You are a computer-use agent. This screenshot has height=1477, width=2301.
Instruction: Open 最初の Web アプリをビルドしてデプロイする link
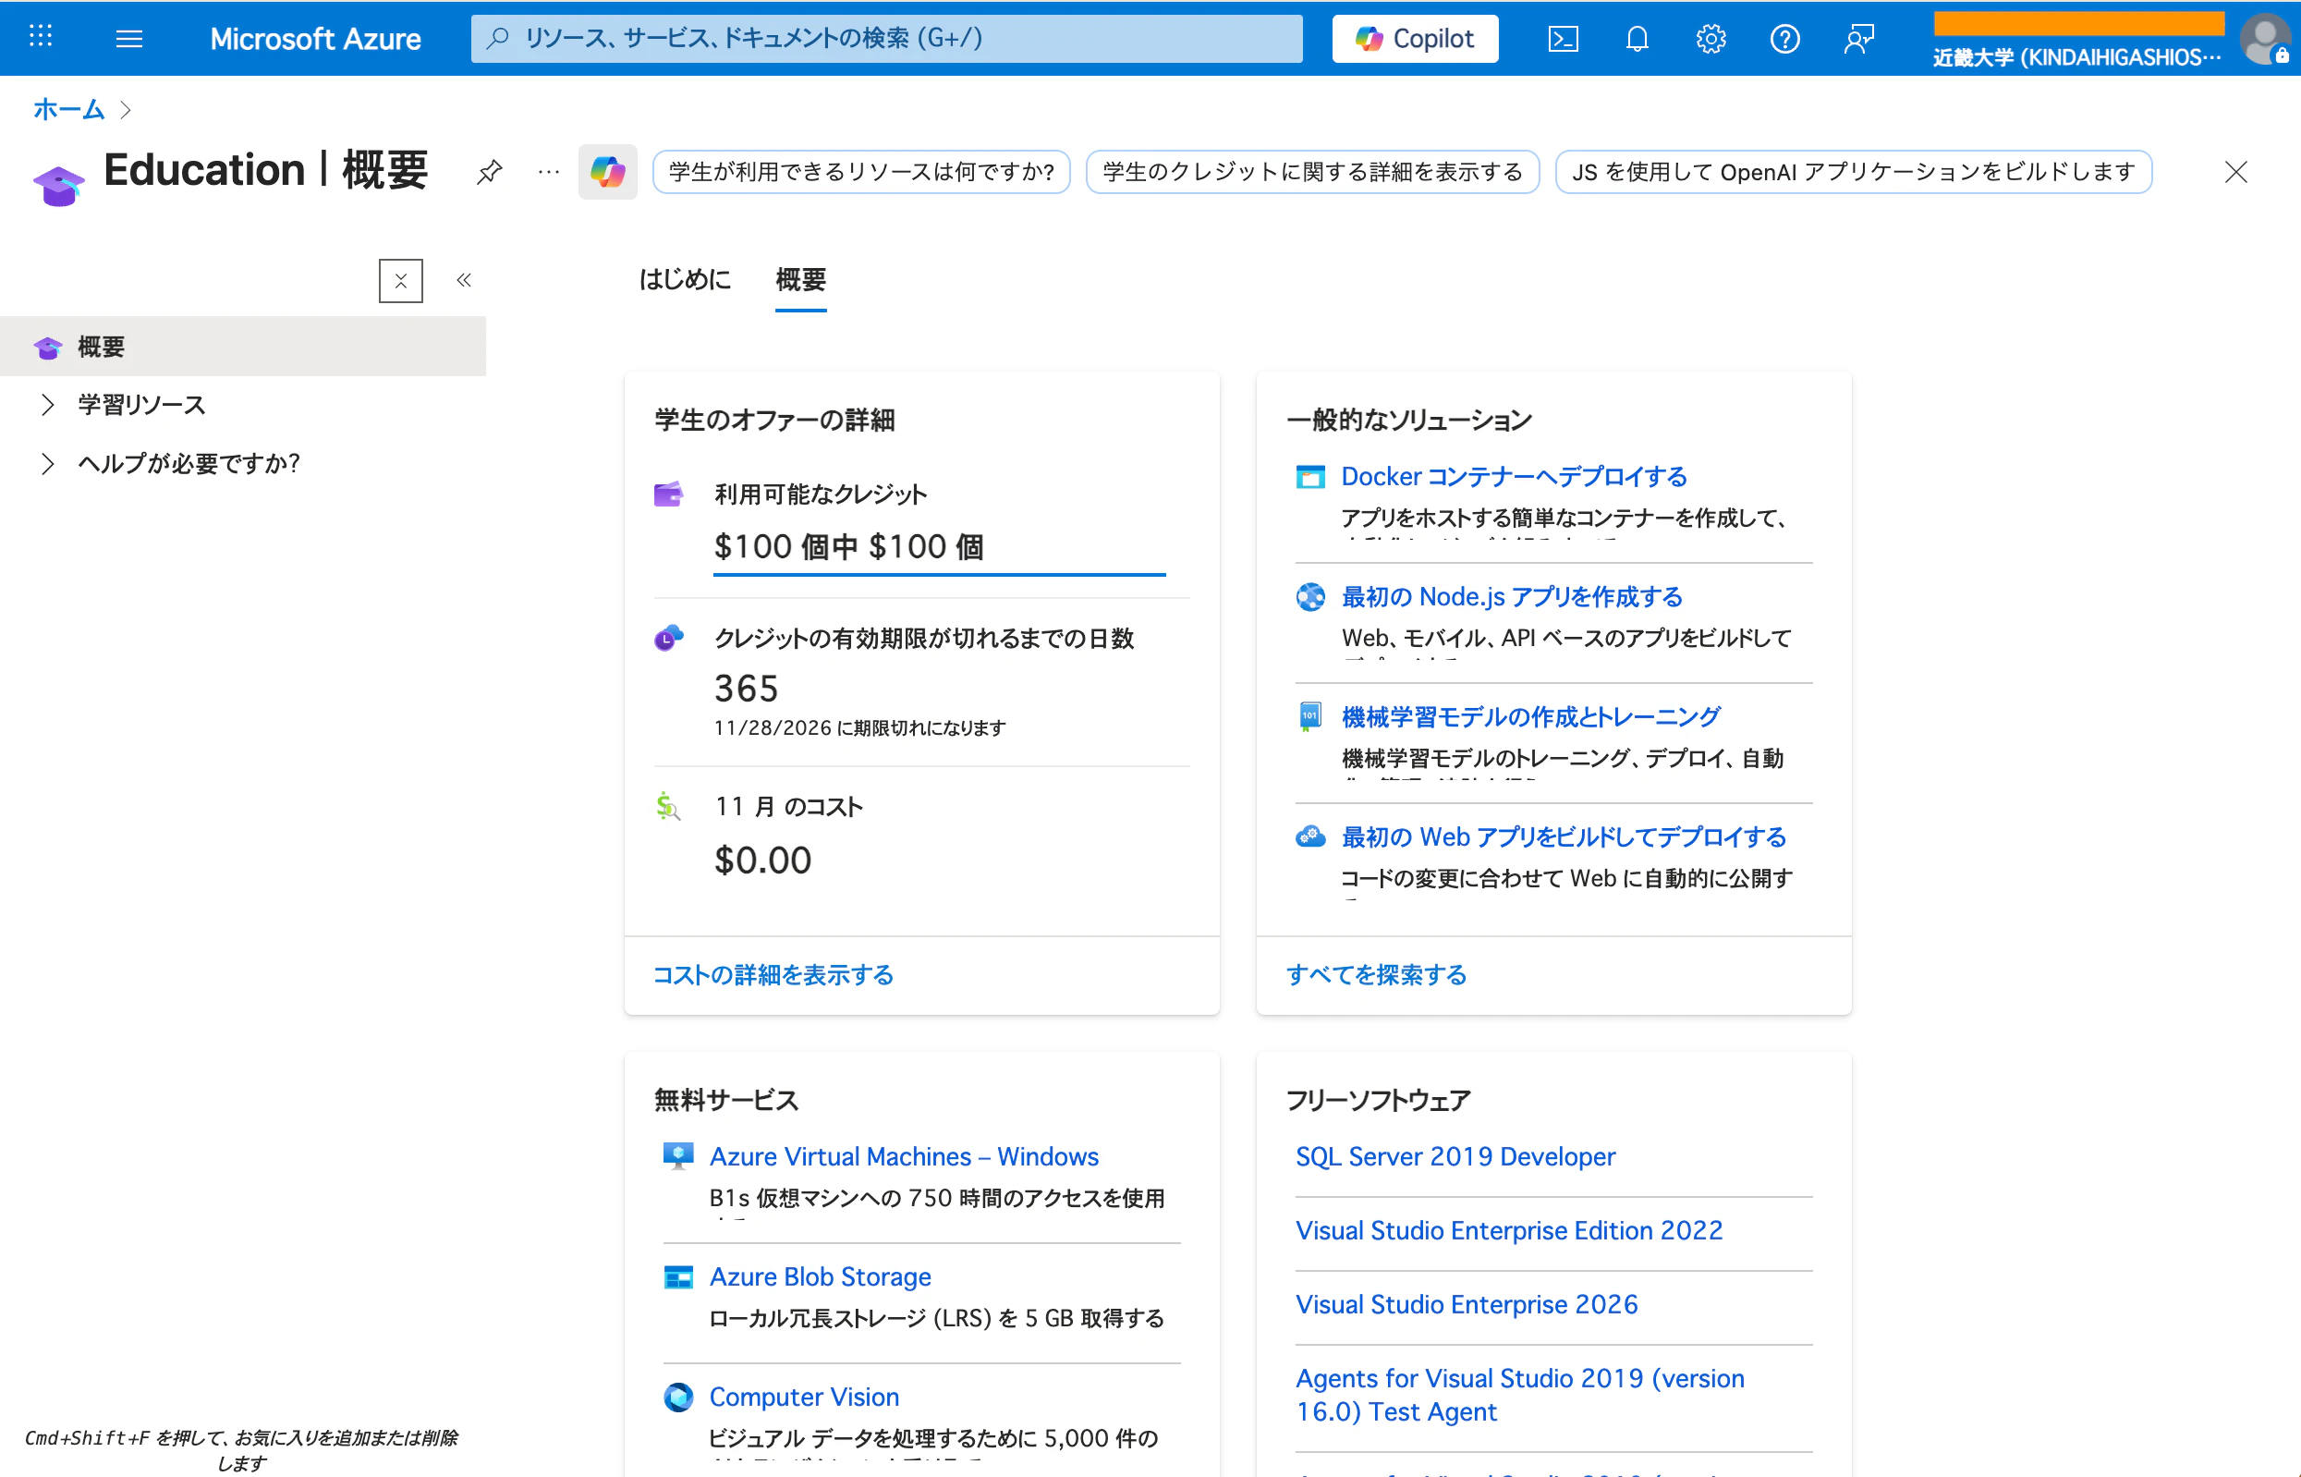coord(1564,836)
